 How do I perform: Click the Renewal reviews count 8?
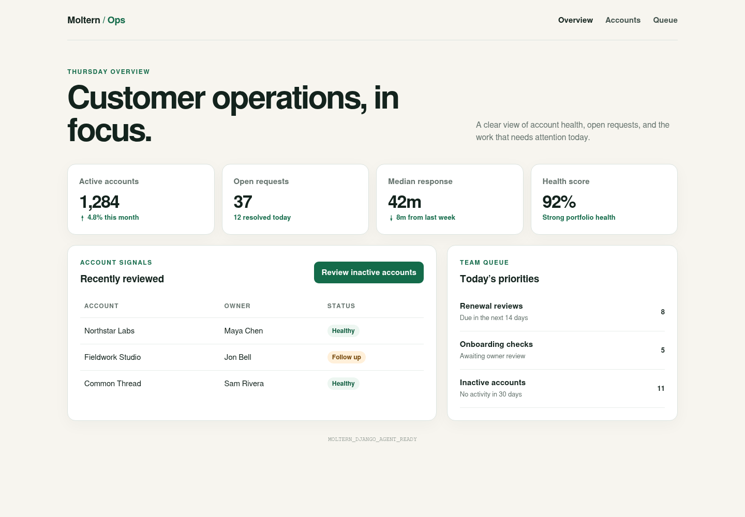tap(663, 312)
